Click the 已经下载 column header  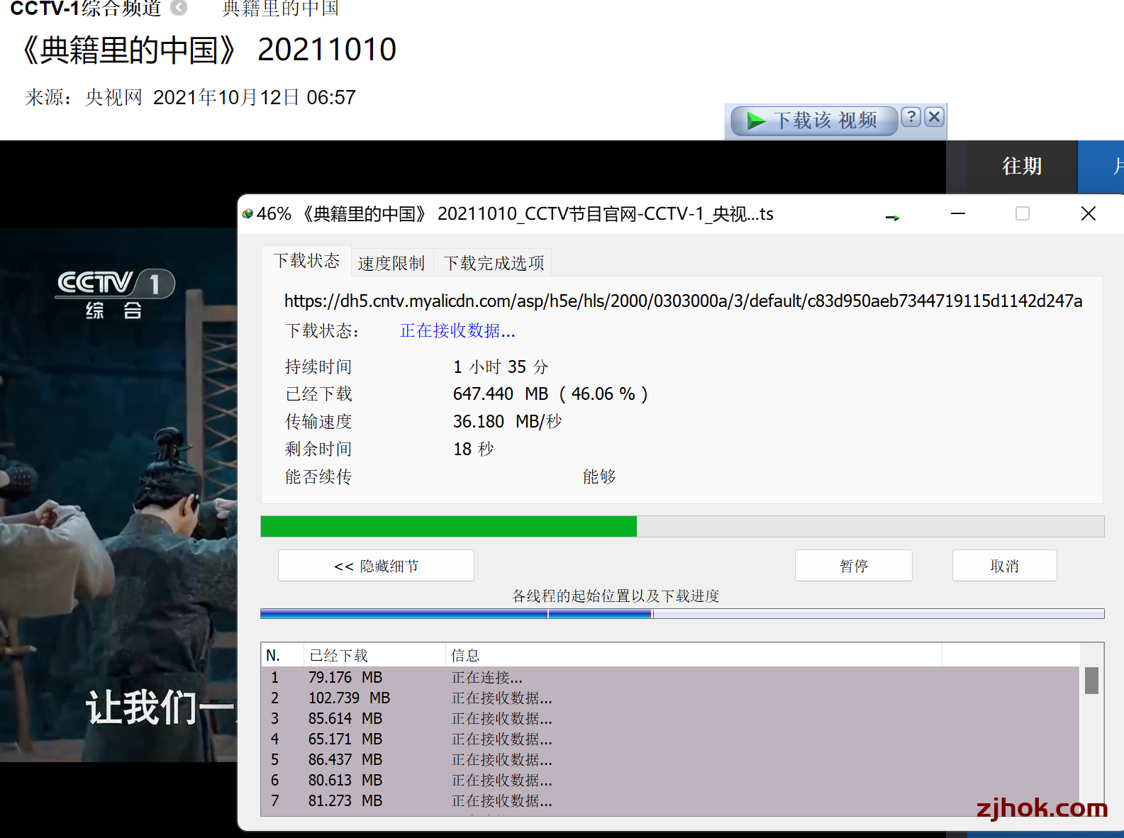pyautogui.click(x=374, y=655)
